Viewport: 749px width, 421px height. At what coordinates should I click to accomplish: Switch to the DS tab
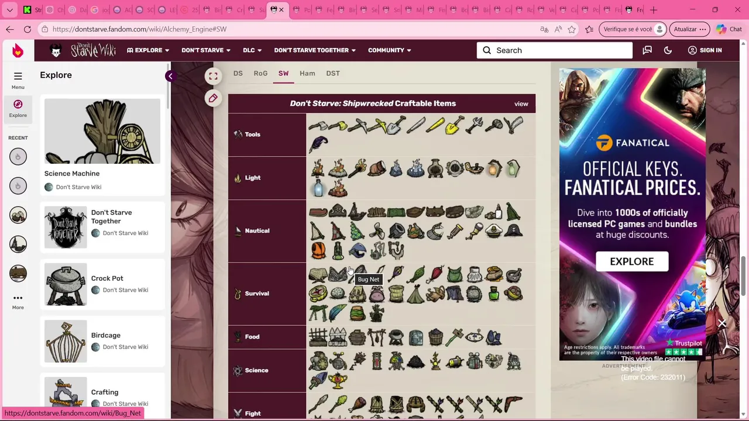(238, 74)
